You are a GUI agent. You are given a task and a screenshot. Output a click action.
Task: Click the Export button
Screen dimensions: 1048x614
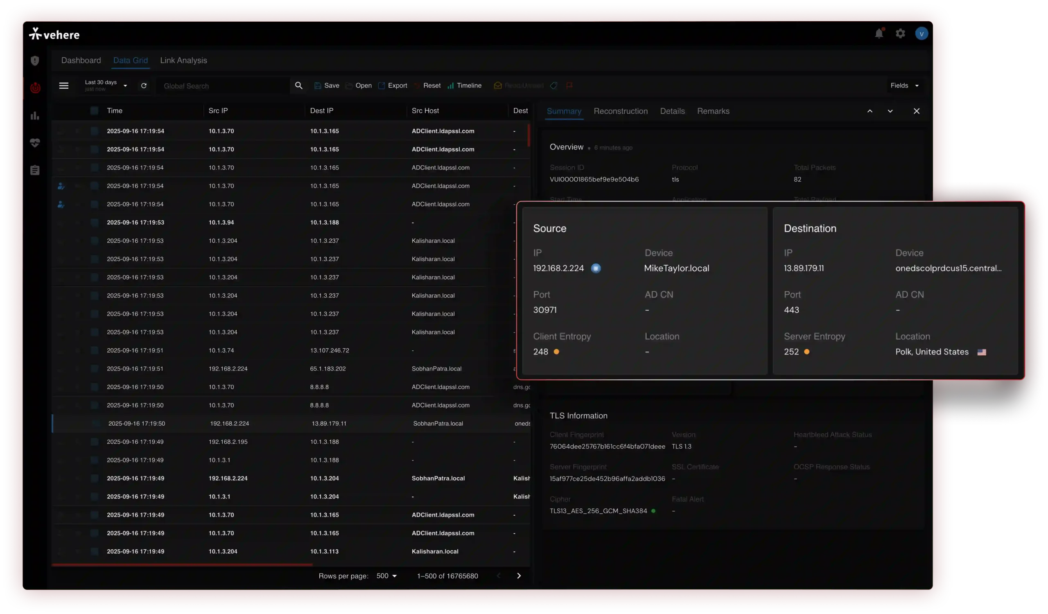(393, 86)
